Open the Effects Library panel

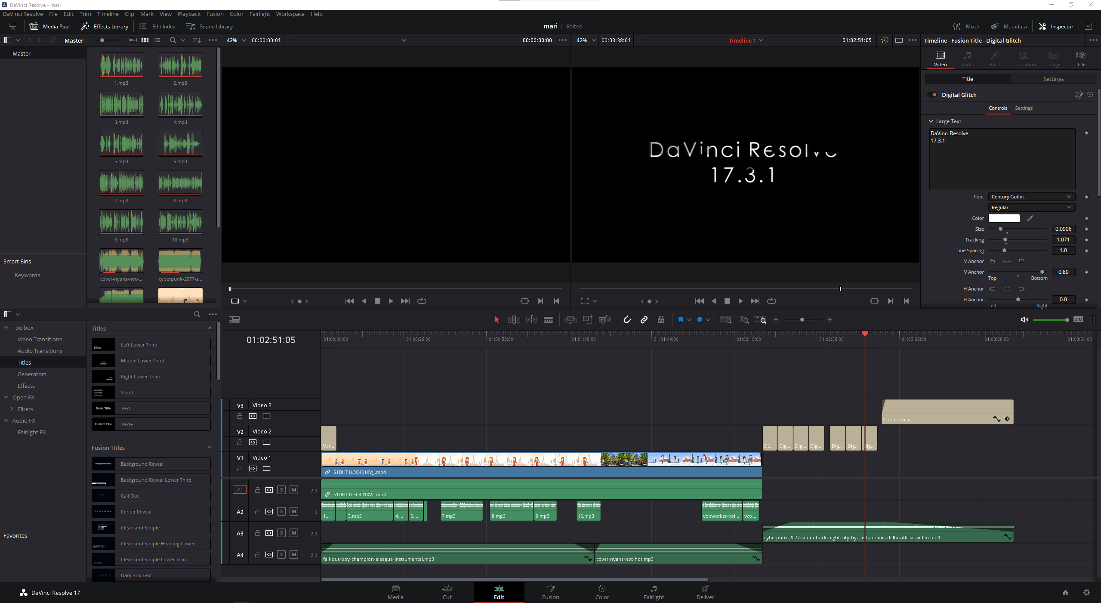click(105, 26)
